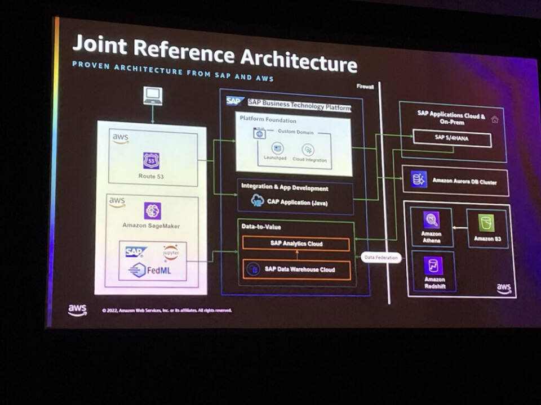Click the aws logo inside the Athena and Redshift box
The height and width of the screenshot is (405, 541).
click(x=504, y=289)
